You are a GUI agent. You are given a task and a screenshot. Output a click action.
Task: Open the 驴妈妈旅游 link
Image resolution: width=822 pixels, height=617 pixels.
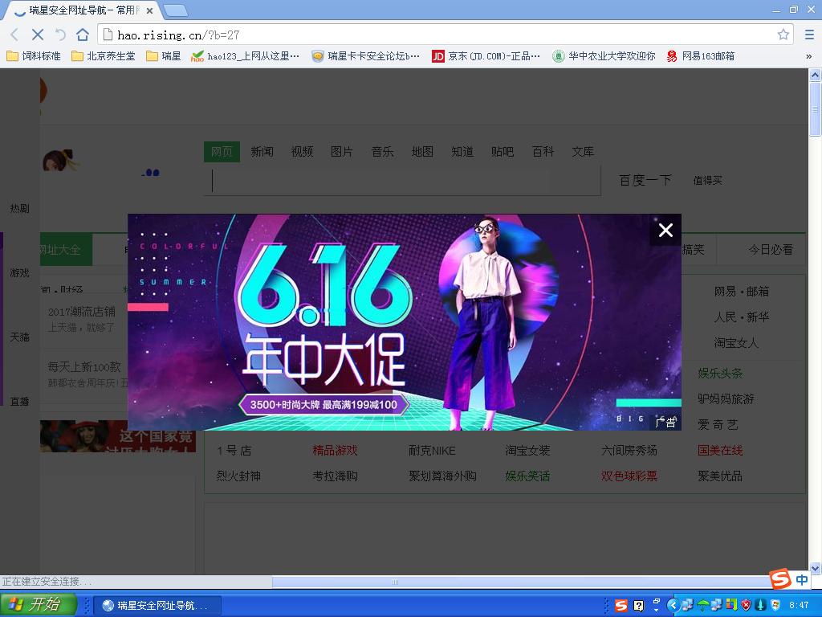(726, 398)
